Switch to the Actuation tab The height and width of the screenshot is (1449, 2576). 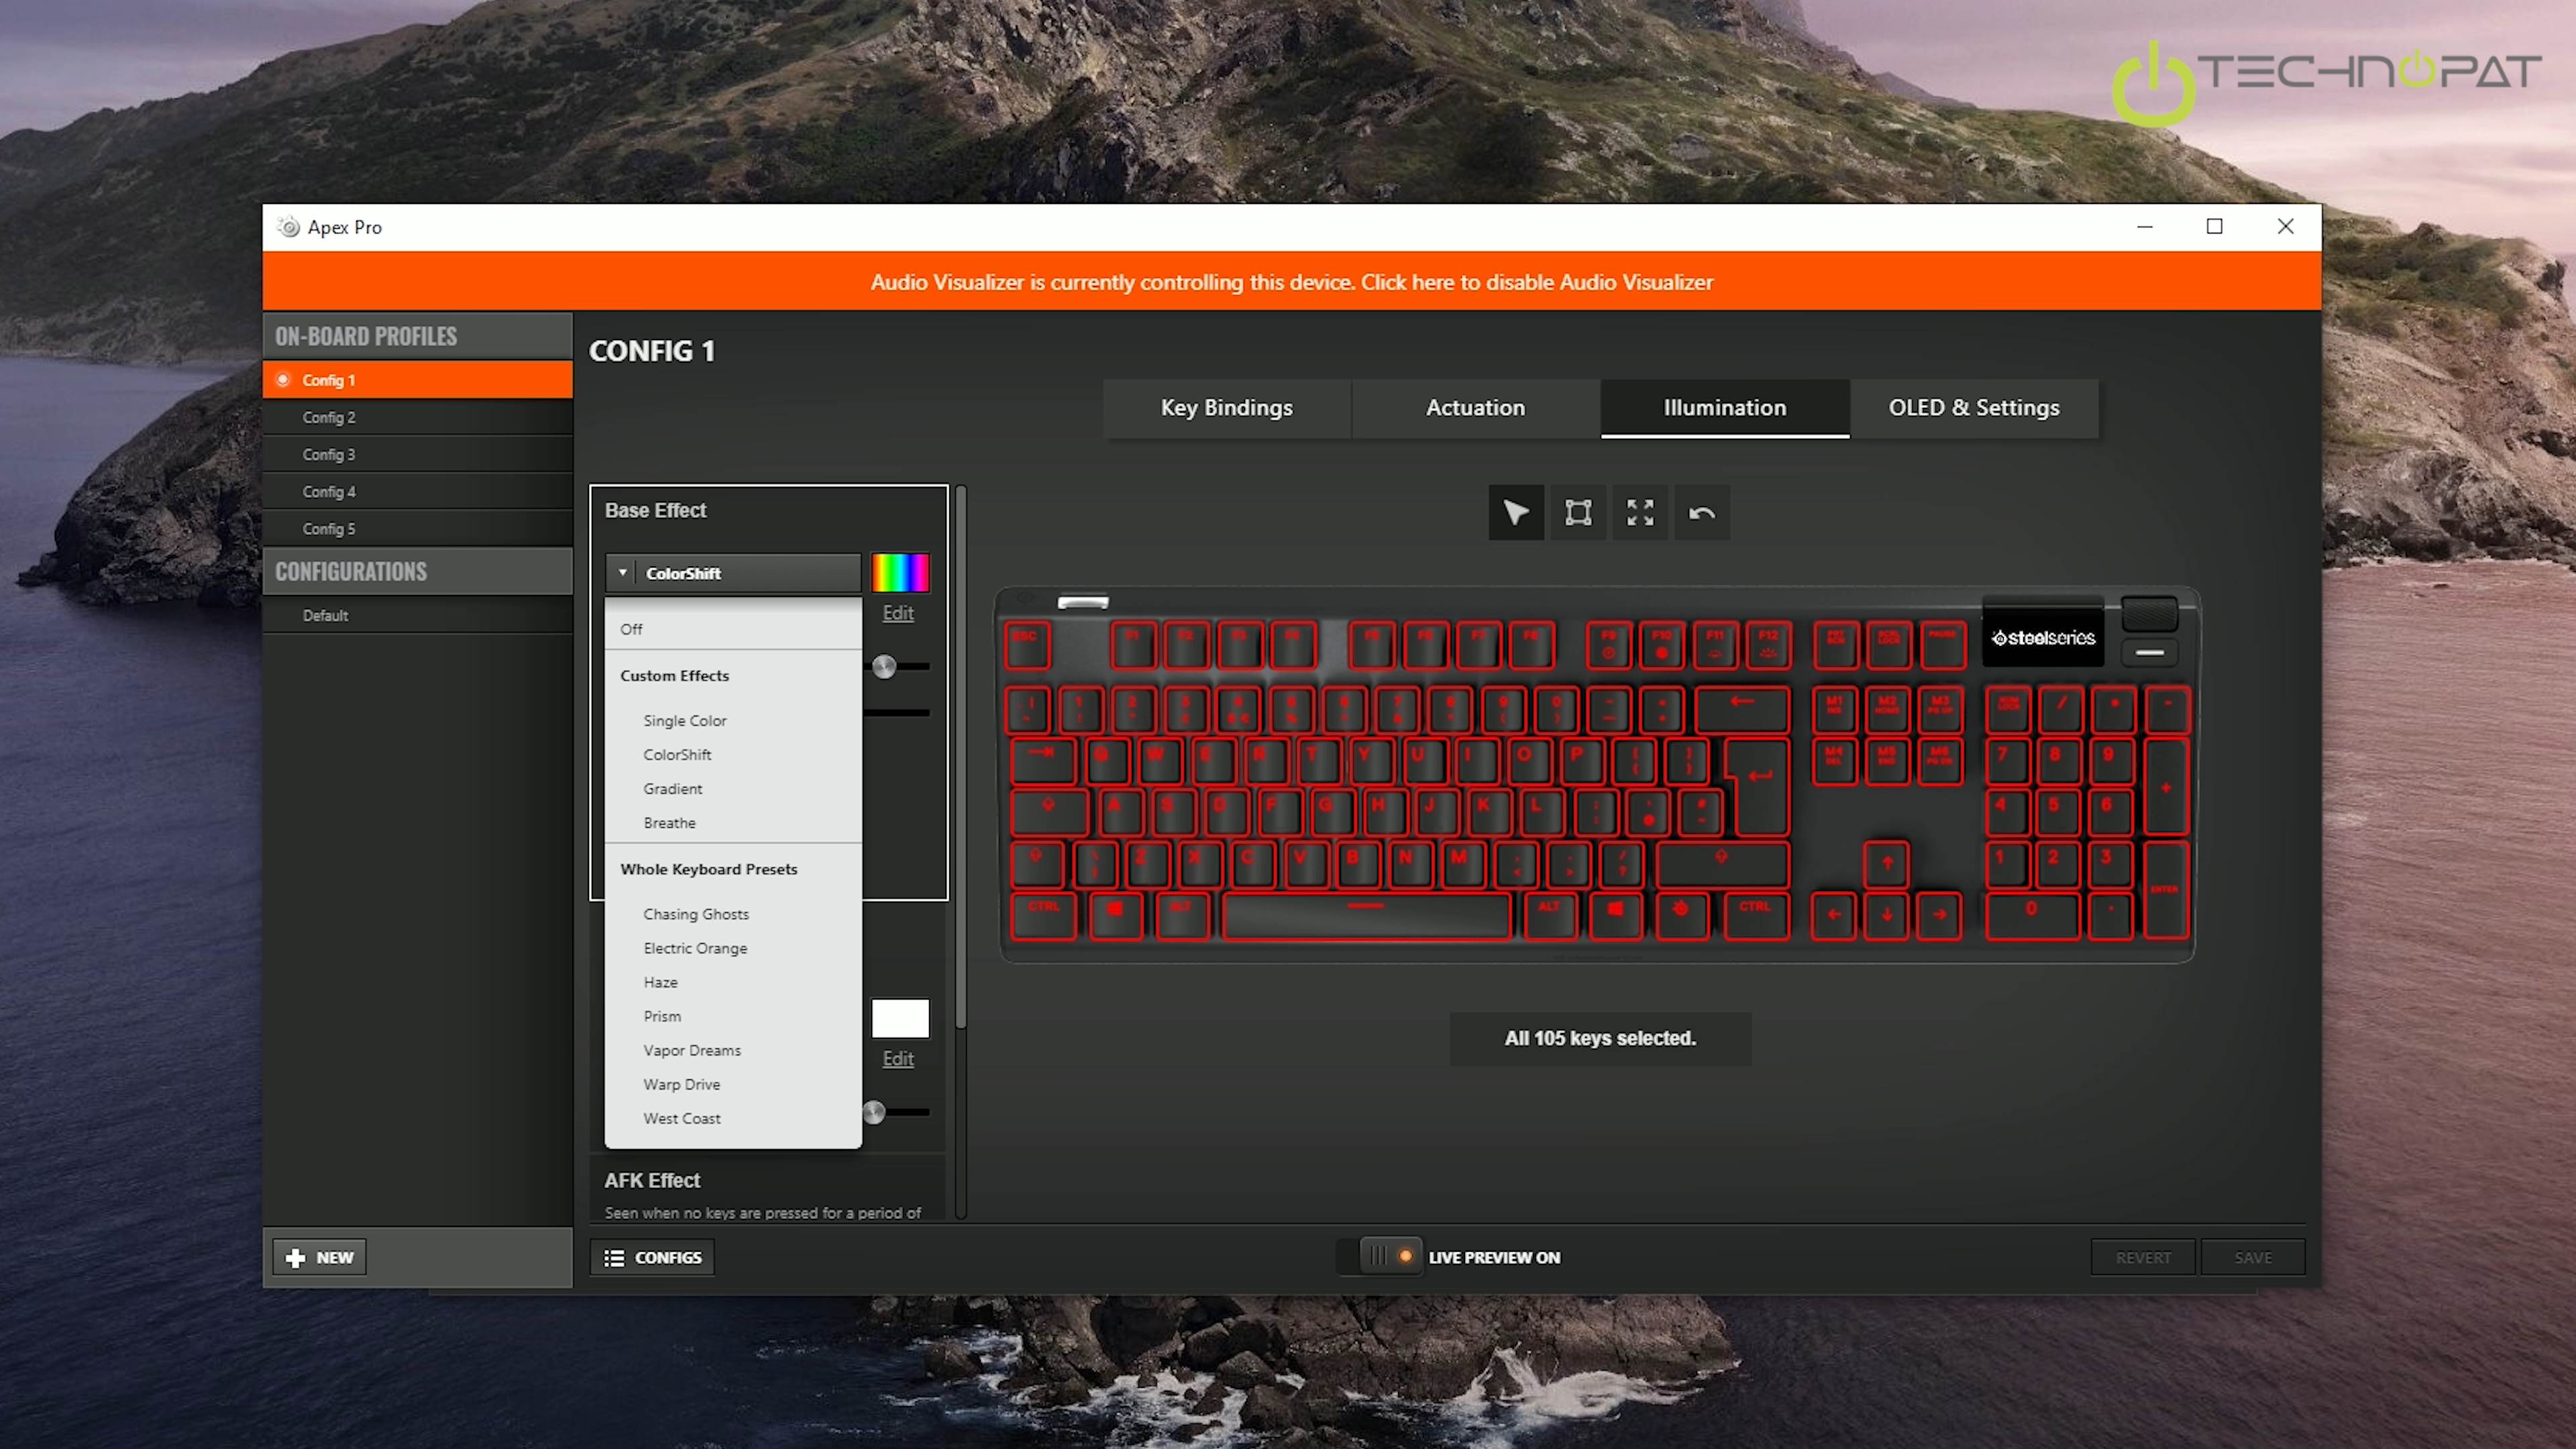(x=1475, y=408)
